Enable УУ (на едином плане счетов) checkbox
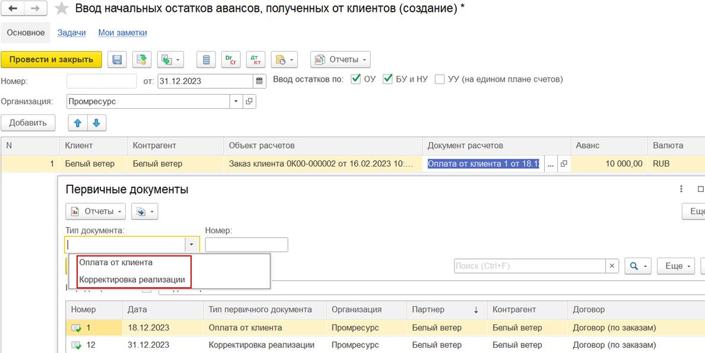705x353 pixels. (x=440, y=79)
